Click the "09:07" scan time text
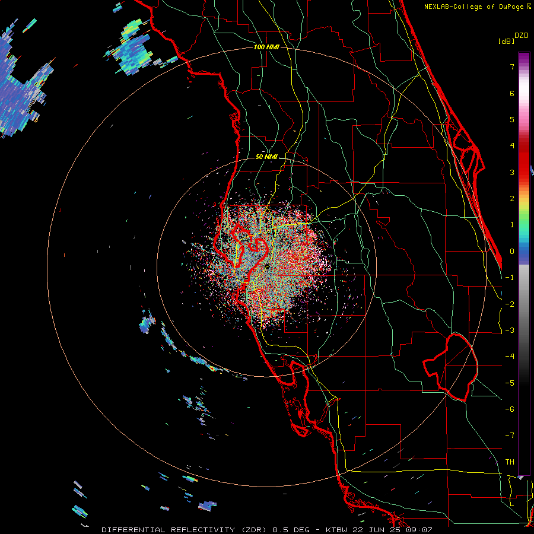 click(x=419, y=530)
